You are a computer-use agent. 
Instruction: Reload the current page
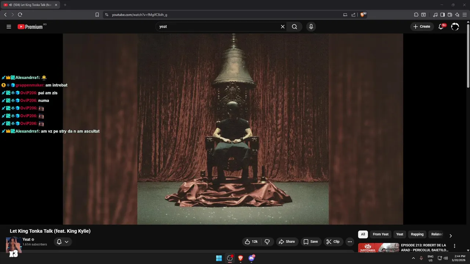20,15
